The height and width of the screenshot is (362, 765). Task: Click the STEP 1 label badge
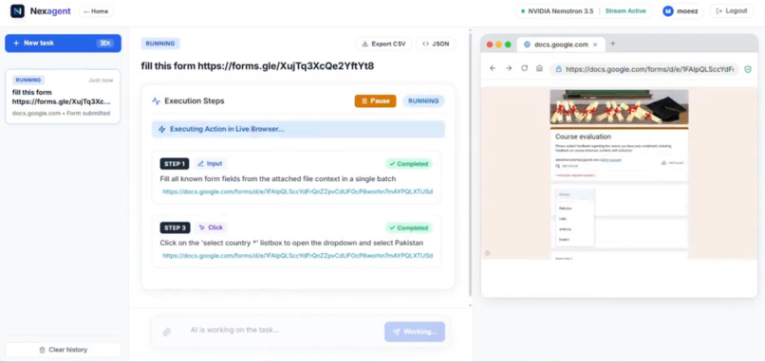175,164
